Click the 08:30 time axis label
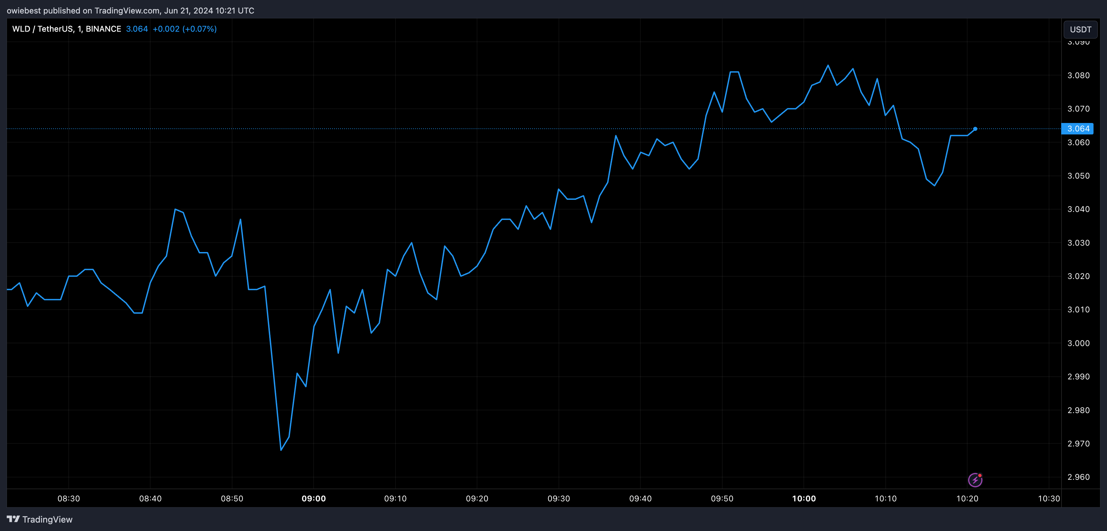 (69, 498)
